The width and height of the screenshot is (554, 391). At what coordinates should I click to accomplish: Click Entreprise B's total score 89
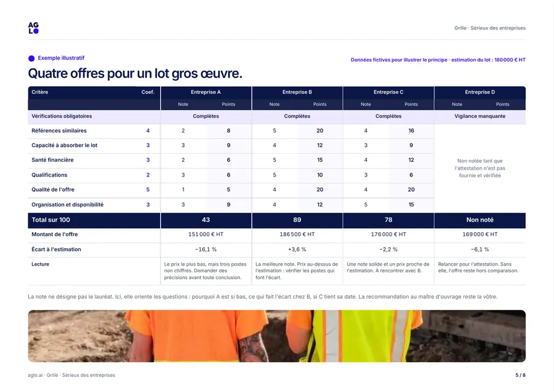(297, 220)
